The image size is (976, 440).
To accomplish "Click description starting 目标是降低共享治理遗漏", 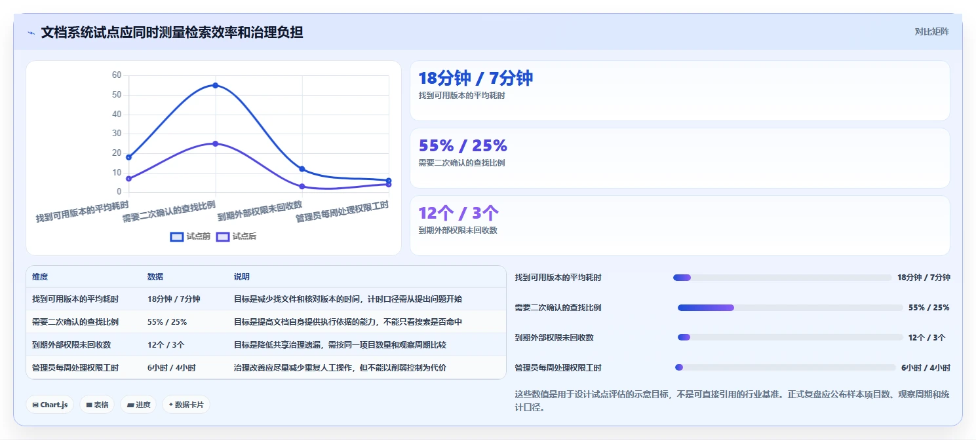I will (340, 344).
